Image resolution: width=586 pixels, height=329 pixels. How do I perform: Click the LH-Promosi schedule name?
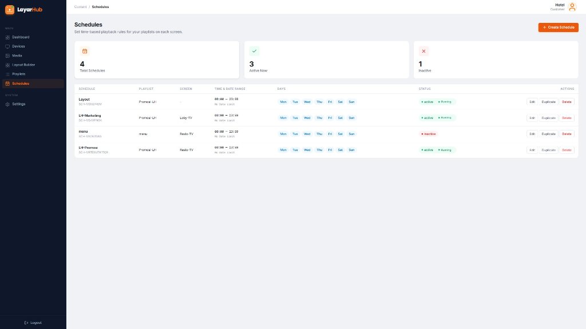click(88, 148)
